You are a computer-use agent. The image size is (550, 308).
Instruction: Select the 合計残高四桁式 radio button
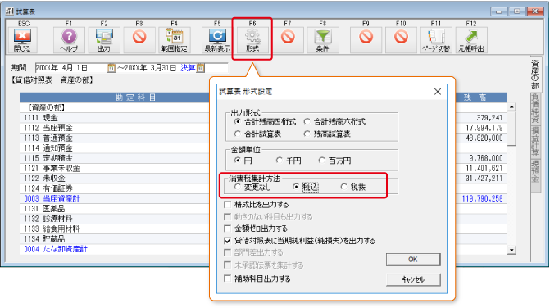pos(238,121)
